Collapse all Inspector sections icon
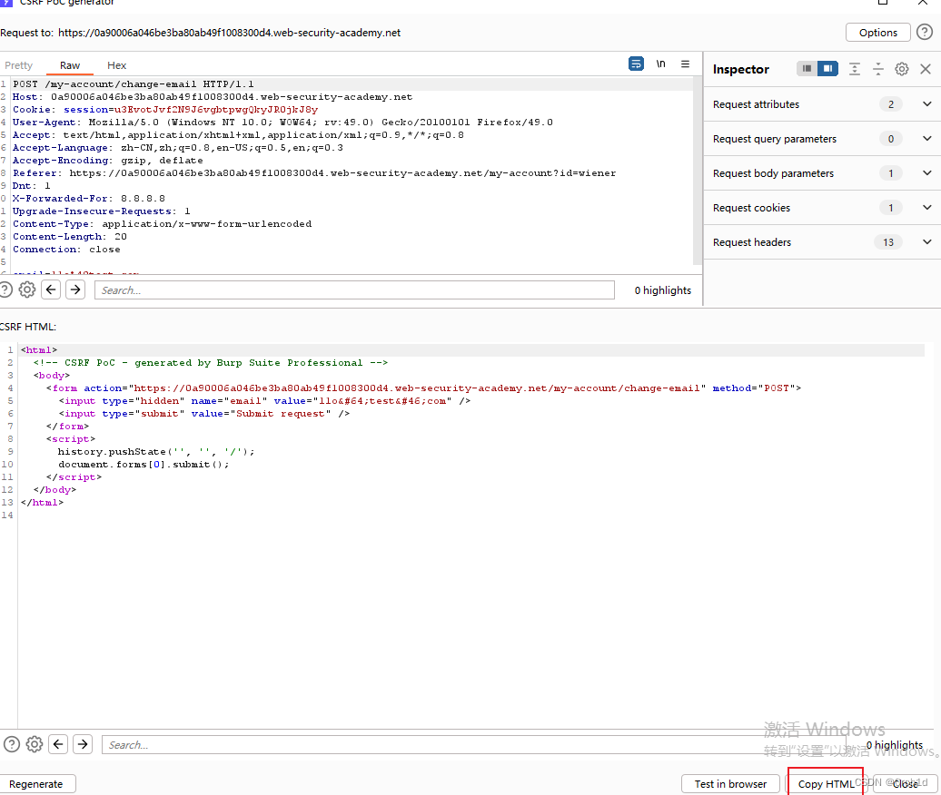The image size is (941, 795). 878,69
